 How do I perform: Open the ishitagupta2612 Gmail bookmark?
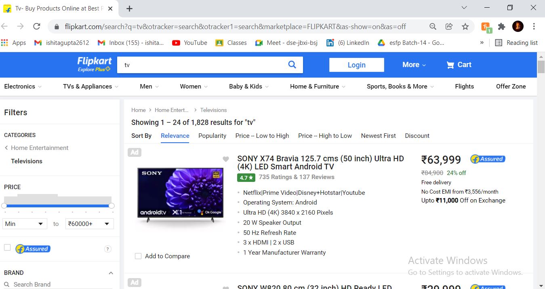(62, 43)
